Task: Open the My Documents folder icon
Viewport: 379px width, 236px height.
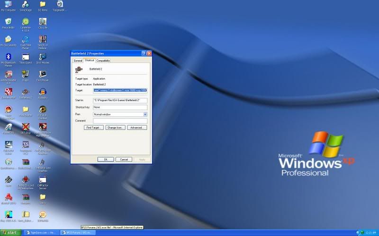Action: (x=8, y=41)
